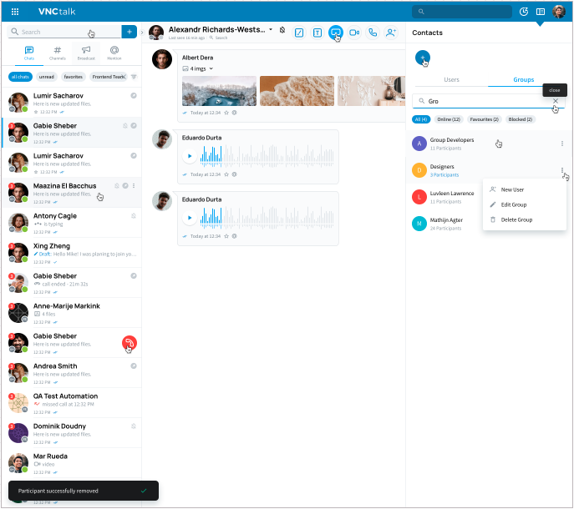Start an audio call from chat header
Viewport: 574px width, 509px height.
coord(373,32)
